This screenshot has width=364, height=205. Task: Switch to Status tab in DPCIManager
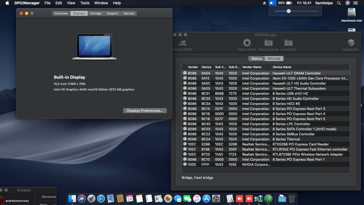tap(257, 58)
